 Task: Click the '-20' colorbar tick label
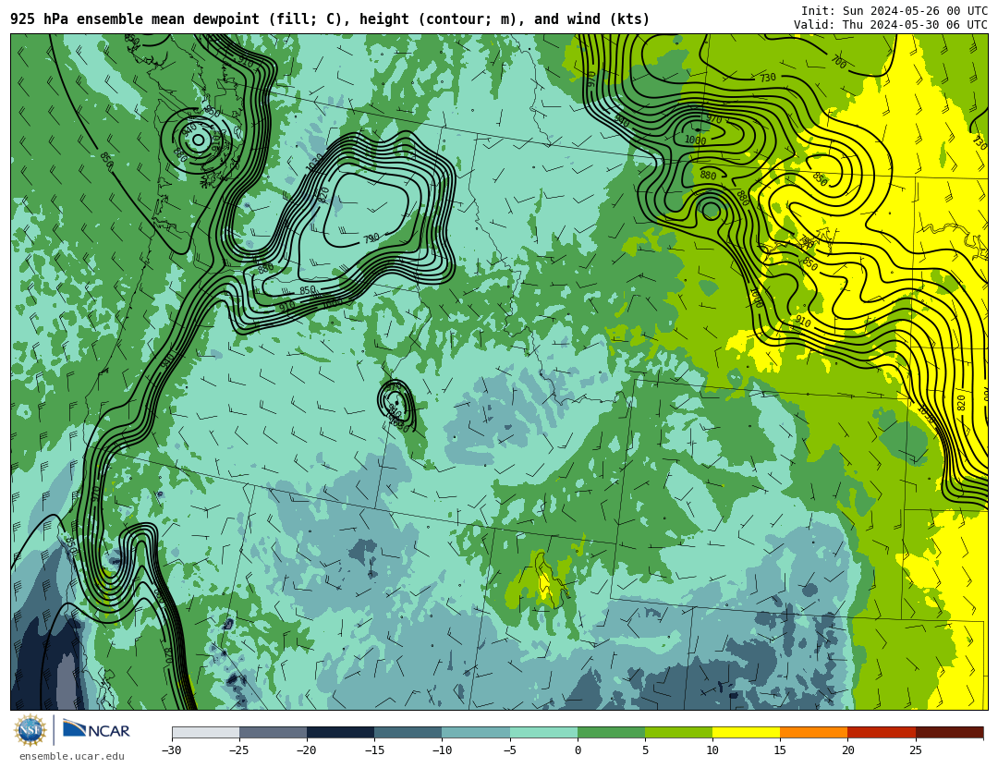tap(306, 750)
